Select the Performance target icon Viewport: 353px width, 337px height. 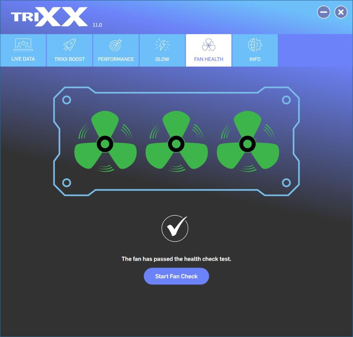[x=116, y=45]
